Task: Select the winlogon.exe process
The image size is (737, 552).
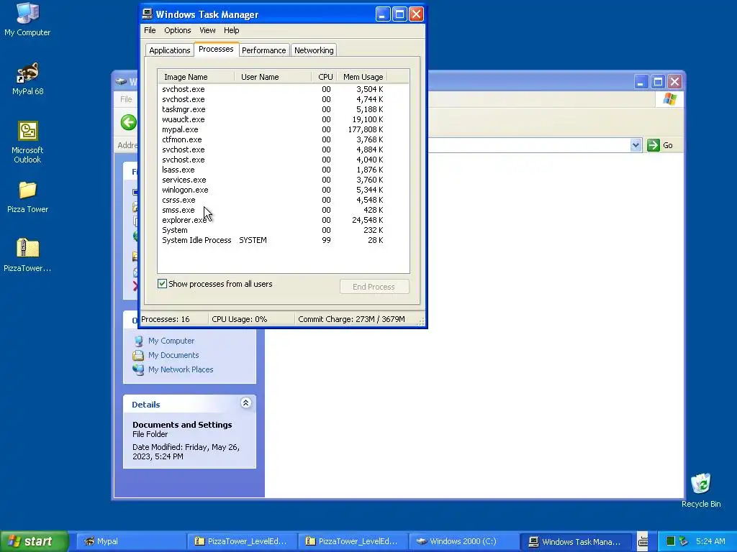Action: click(x=273, y=190)
